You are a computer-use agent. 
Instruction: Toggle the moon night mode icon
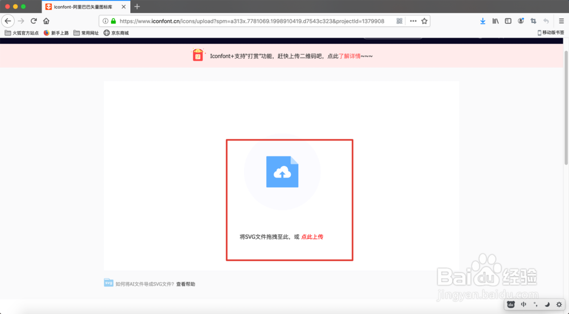point(547,304)
